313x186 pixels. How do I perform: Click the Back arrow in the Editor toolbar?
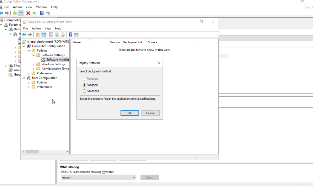[24, 35]
